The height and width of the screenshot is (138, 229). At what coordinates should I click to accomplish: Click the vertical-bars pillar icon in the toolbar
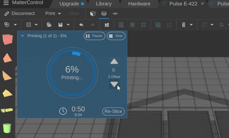(184, 25)
